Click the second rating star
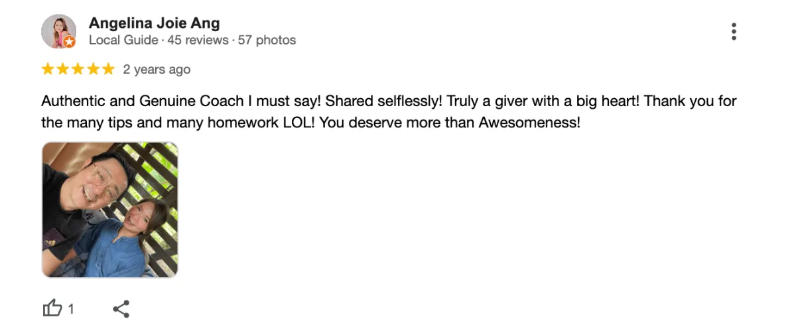Image resolution: width=796 pixels, height=321 pixels. (63, 69)
